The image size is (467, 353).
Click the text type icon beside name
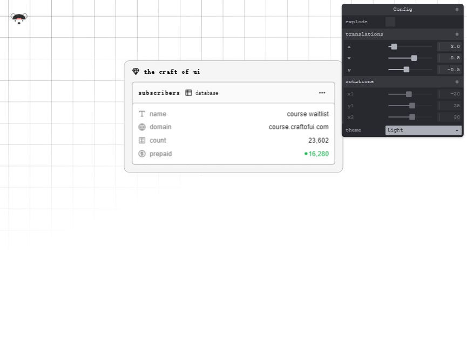tap(142, 114)
